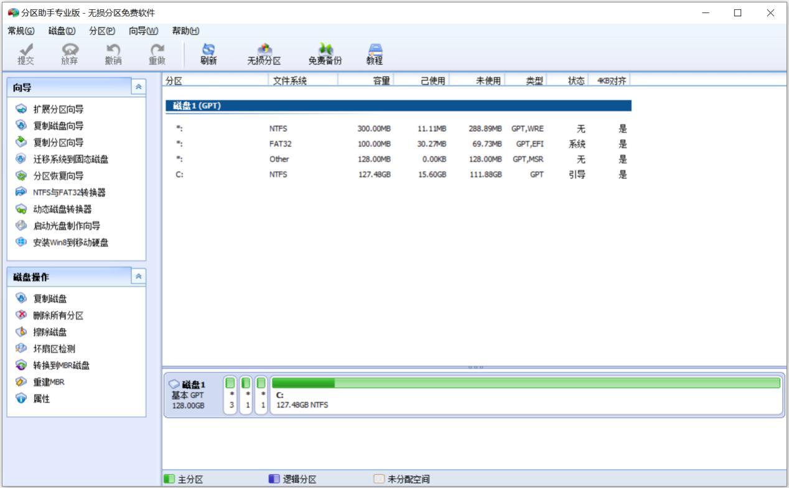Sort by the 分区 column header
789x488 pixels.
point(215,80)
